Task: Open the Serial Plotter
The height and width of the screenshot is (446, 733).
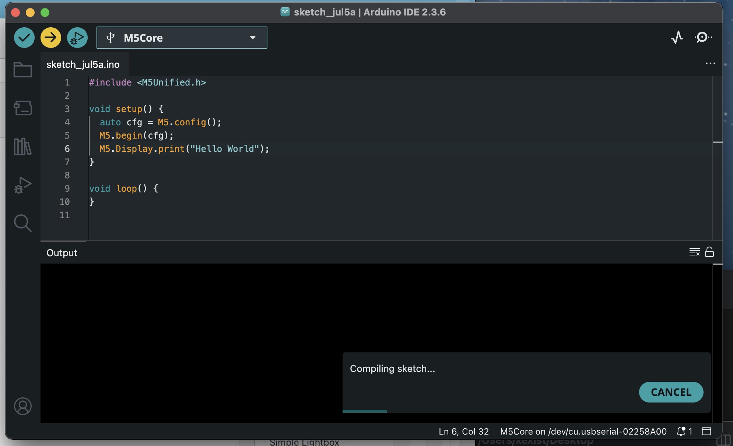Action: [677, 37]
